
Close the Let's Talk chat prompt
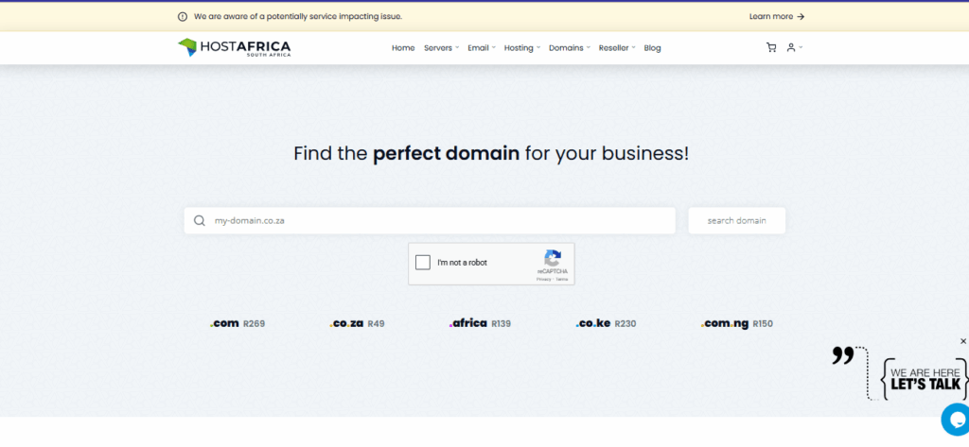[x=962, y=341]
